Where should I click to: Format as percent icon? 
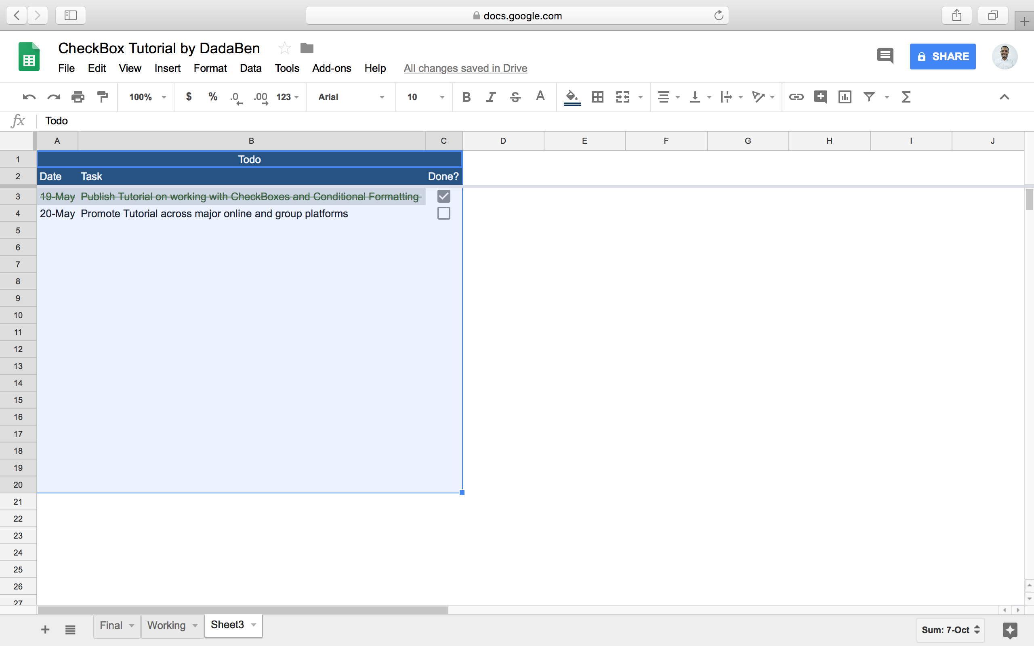click(x=213, y=97)
